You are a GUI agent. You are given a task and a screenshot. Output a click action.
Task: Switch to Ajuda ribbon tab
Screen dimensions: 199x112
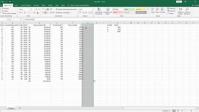63,5
